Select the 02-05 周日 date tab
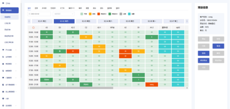The height and width of the screenshot is (109, 230). click(x=130, y=21)
